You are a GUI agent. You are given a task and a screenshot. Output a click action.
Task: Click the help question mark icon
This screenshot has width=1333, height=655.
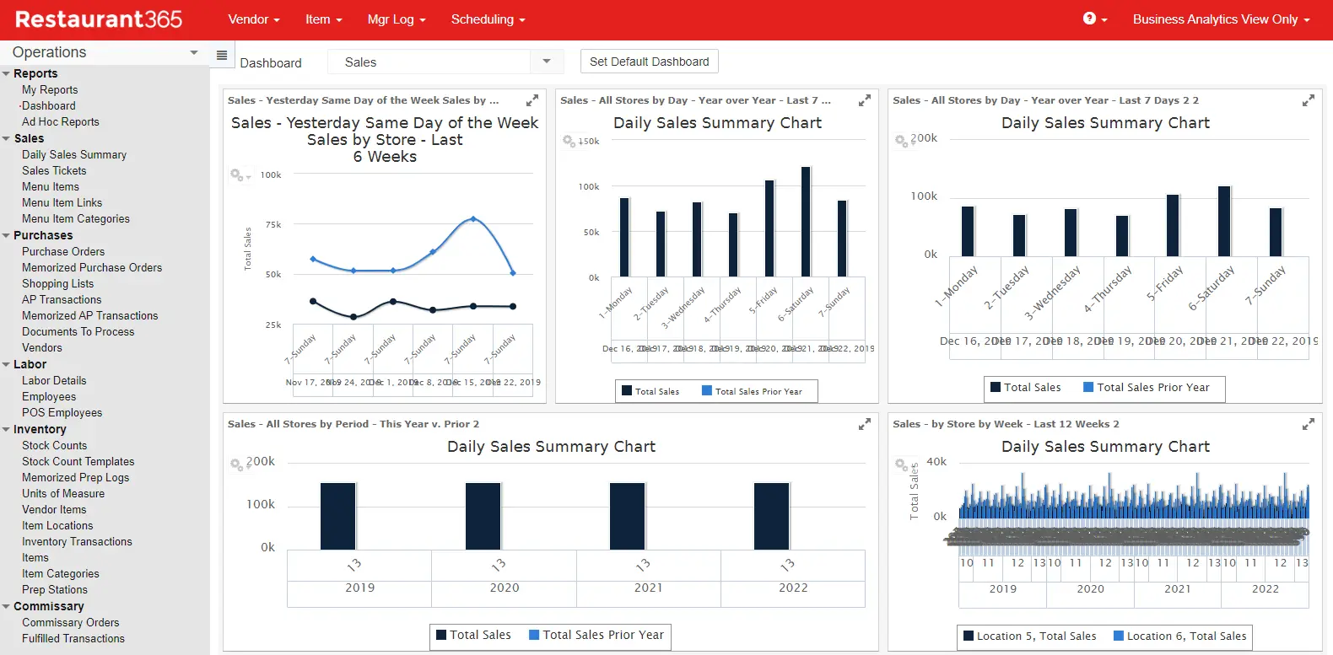1089,19
